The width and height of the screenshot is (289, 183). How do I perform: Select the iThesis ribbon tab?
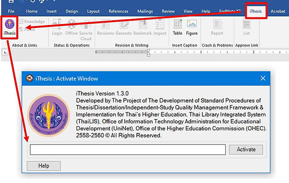(256, 11)
